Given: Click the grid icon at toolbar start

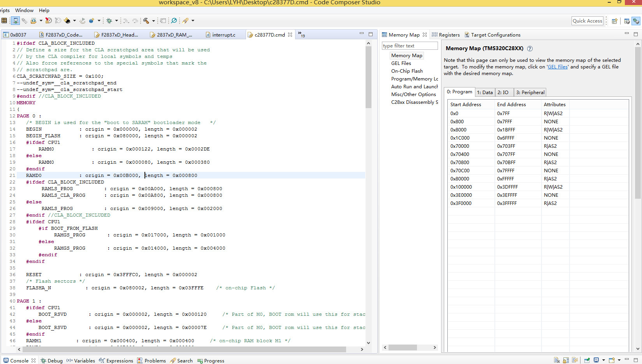Looking at the screenshot, I should tap(4, 21).
